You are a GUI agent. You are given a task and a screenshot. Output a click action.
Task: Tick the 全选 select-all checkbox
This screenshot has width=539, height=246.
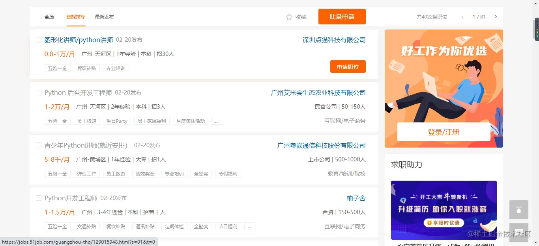click(x=39, y=17)
